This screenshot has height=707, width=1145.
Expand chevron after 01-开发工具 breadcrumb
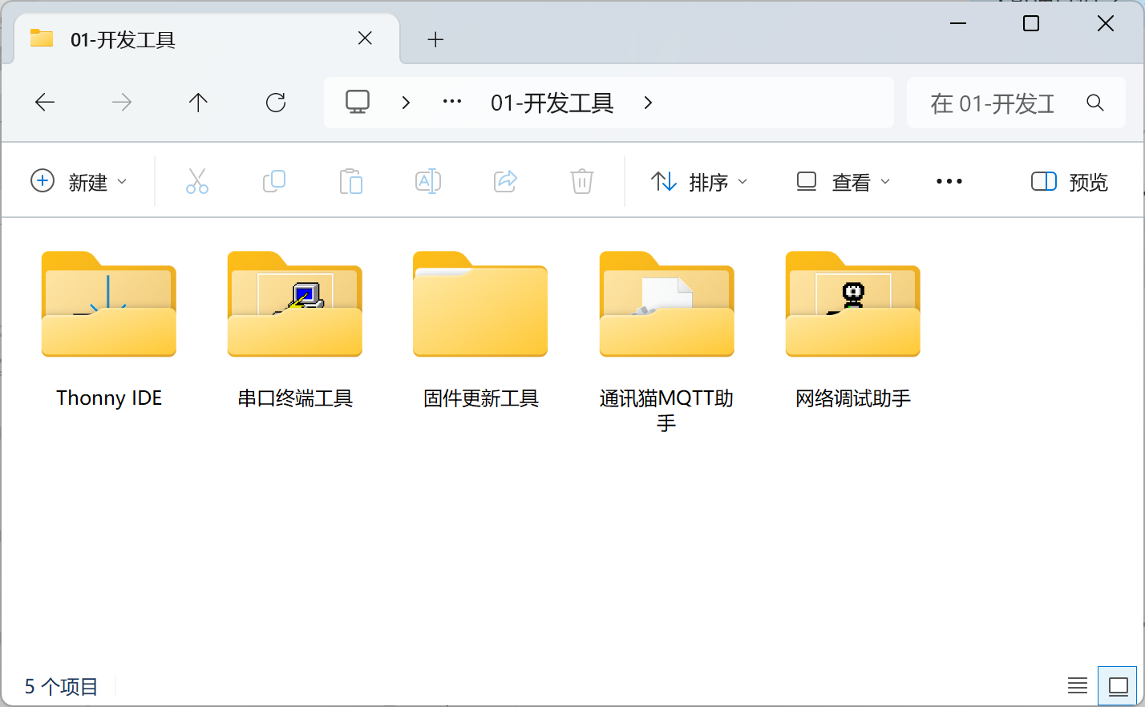[648, 103]
